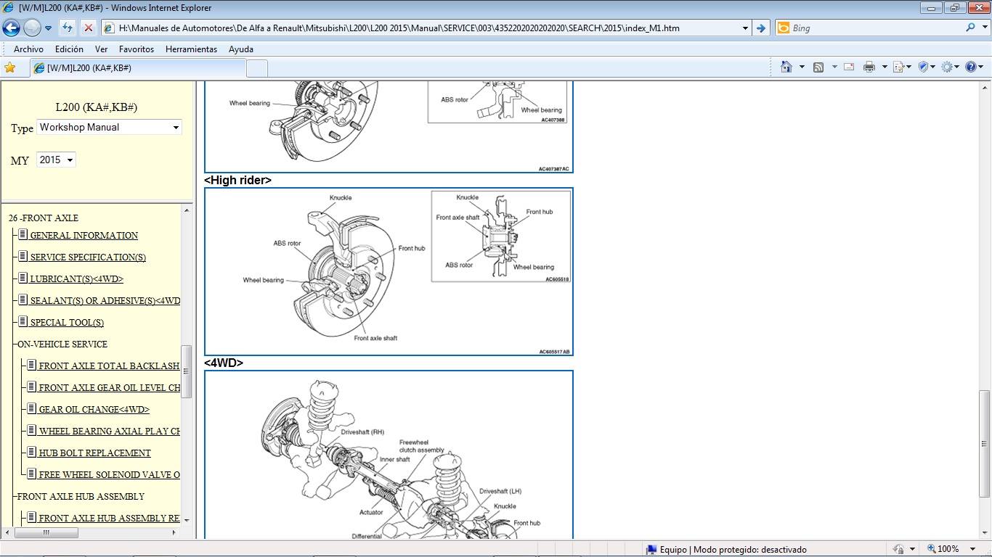
Task: Click document icon beside GEAR OIL CHANGE
Action: click(x=31, y=408)
